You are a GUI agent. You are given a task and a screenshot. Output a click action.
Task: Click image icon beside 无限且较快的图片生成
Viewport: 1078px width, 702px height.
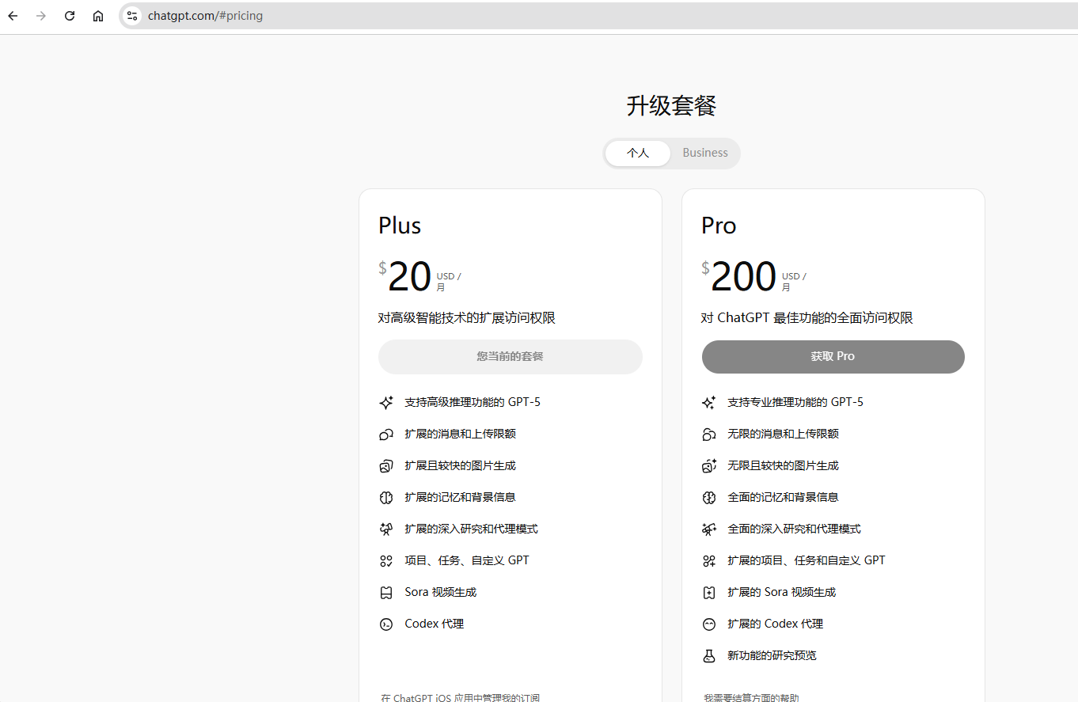(x=709, y=466)
